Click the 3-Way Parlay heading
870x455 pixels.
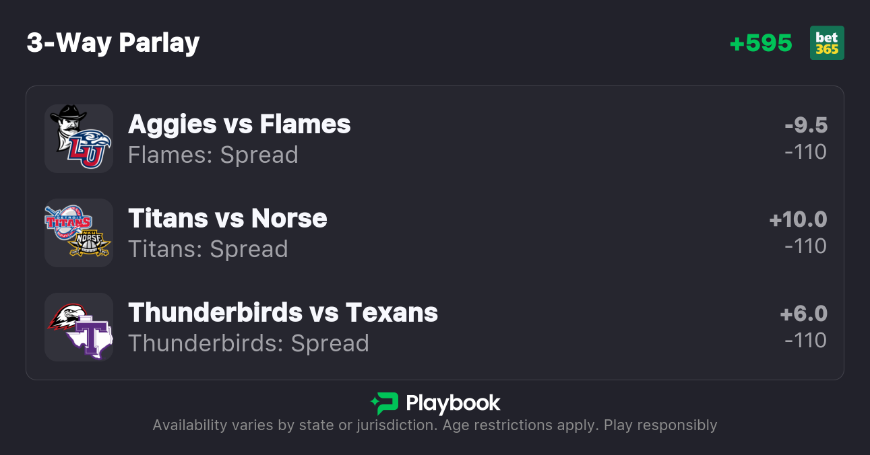point(113,43)
